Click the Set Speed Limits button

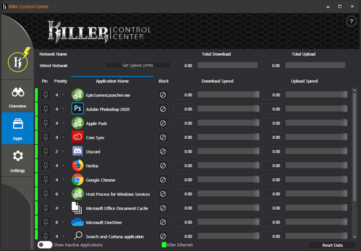point(137,65)
